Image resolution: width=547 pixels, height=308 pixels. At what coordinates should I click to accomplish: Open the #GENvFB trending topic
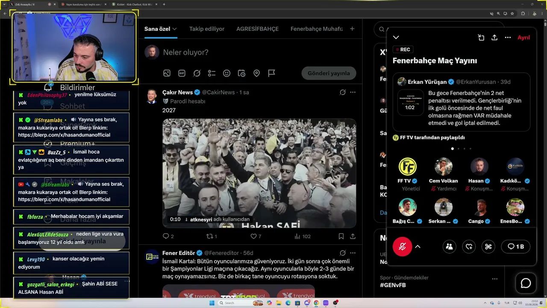[393, 285]
